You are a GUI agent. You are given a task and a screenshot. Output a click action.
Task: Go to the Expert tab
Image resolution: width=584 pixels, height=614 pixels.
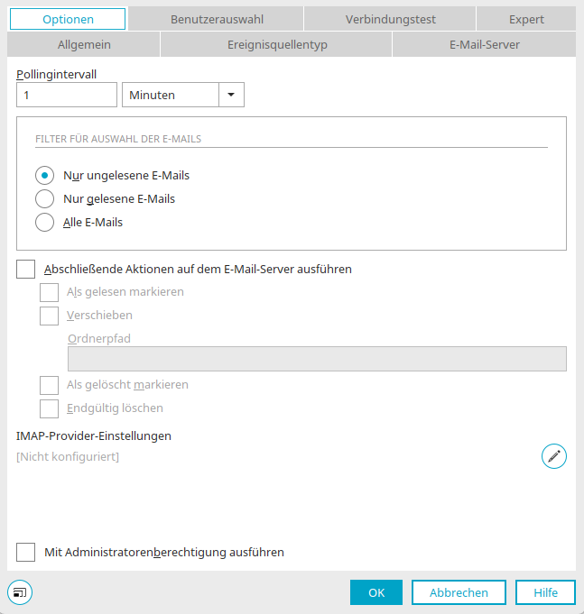[526, 19]
